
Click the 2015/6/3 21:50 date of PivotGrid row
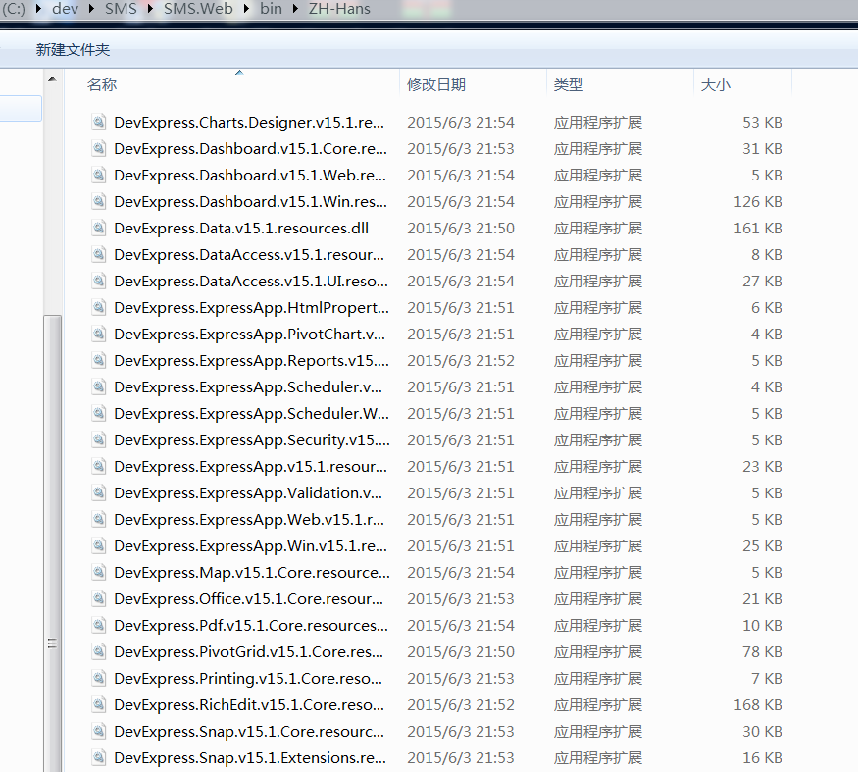tap(461, 651)
